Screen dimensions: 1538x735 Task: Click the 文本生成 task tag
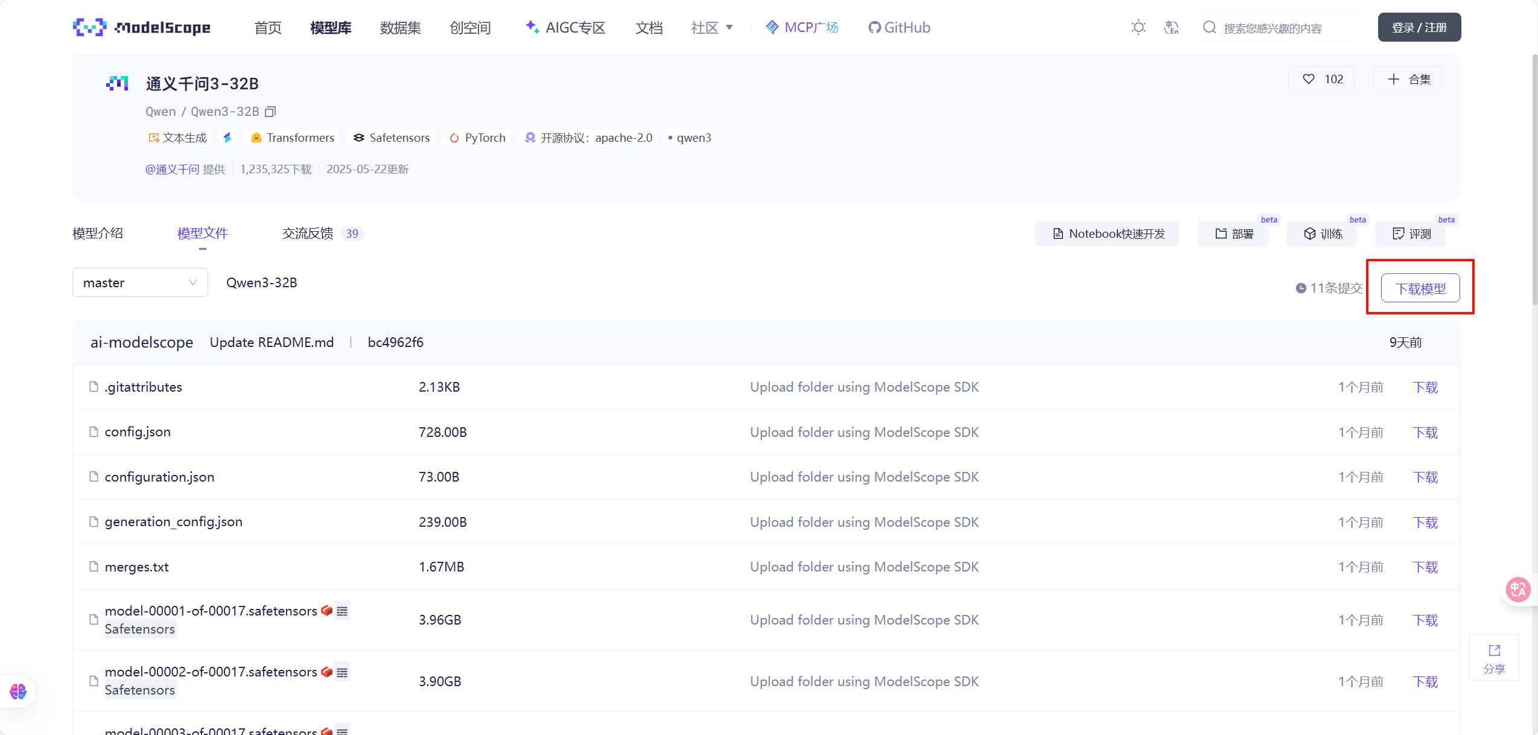(x=178, y=138)
